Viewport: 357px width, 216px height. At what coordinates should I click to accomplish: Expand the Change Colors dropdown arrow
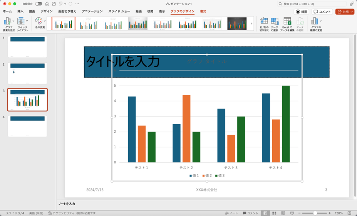(x=44, y=21)
